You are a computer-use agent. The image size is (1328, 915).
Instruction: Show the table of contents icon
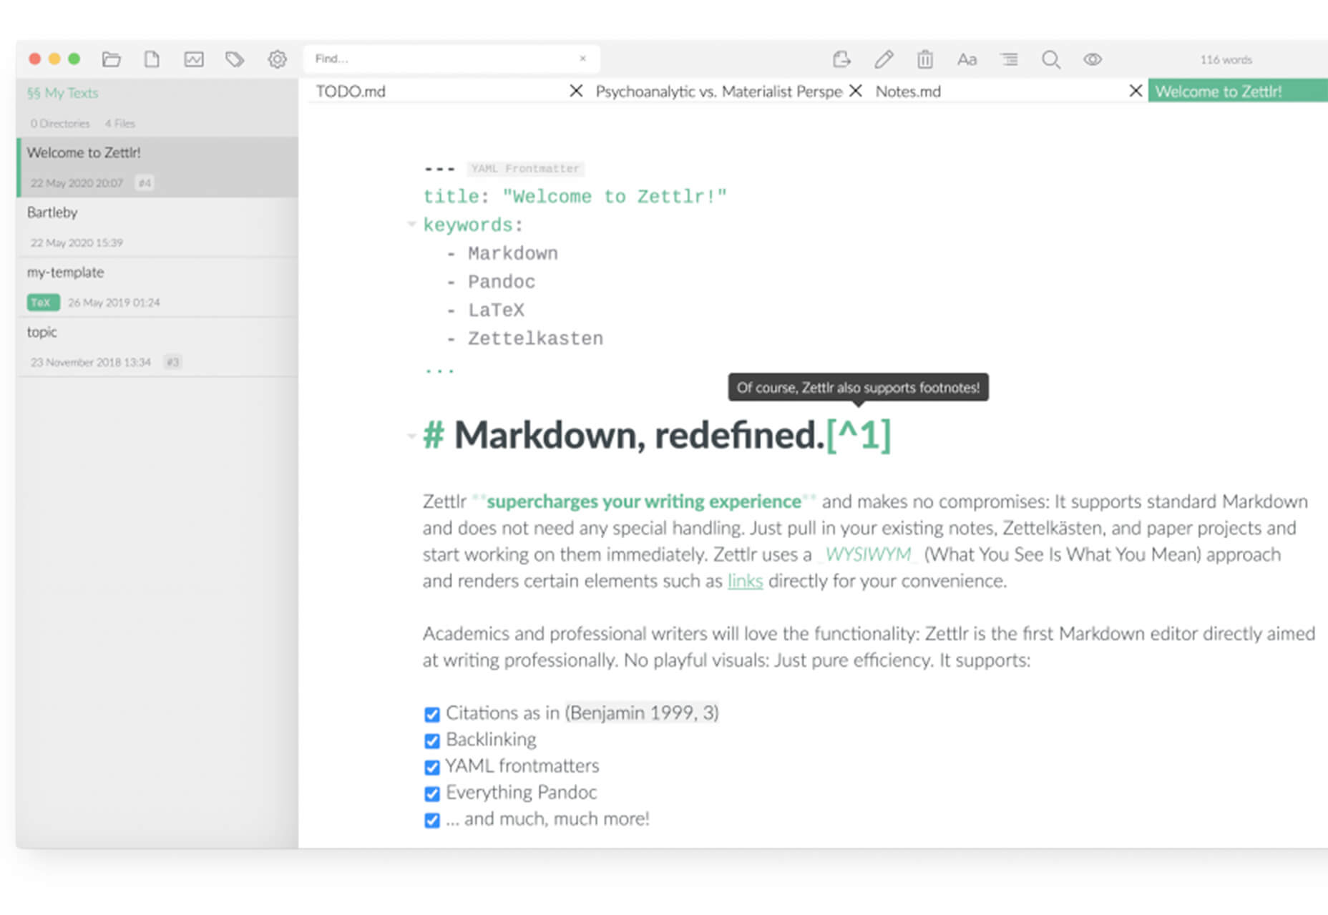click(1009, 59)
